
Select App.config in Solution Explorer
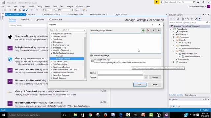[x=184, y=59]
